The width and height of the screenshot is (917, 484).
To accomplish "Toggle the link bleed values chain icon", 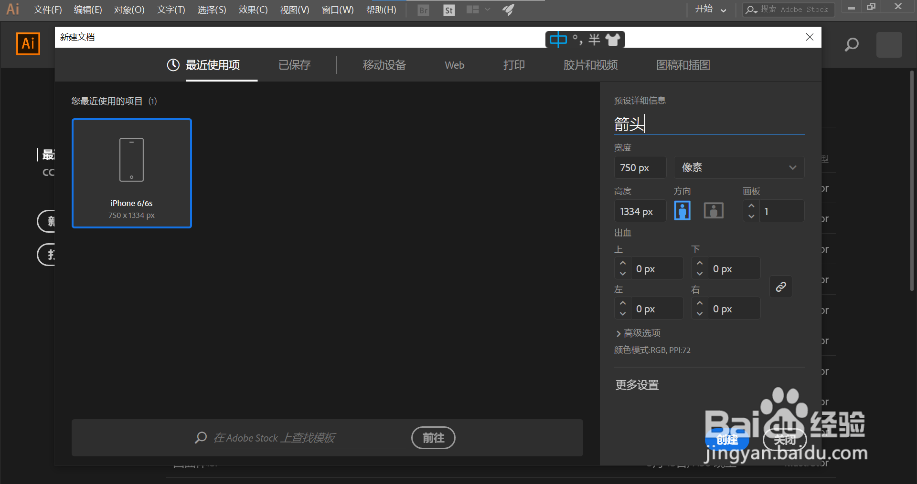I will coord(781,287).
